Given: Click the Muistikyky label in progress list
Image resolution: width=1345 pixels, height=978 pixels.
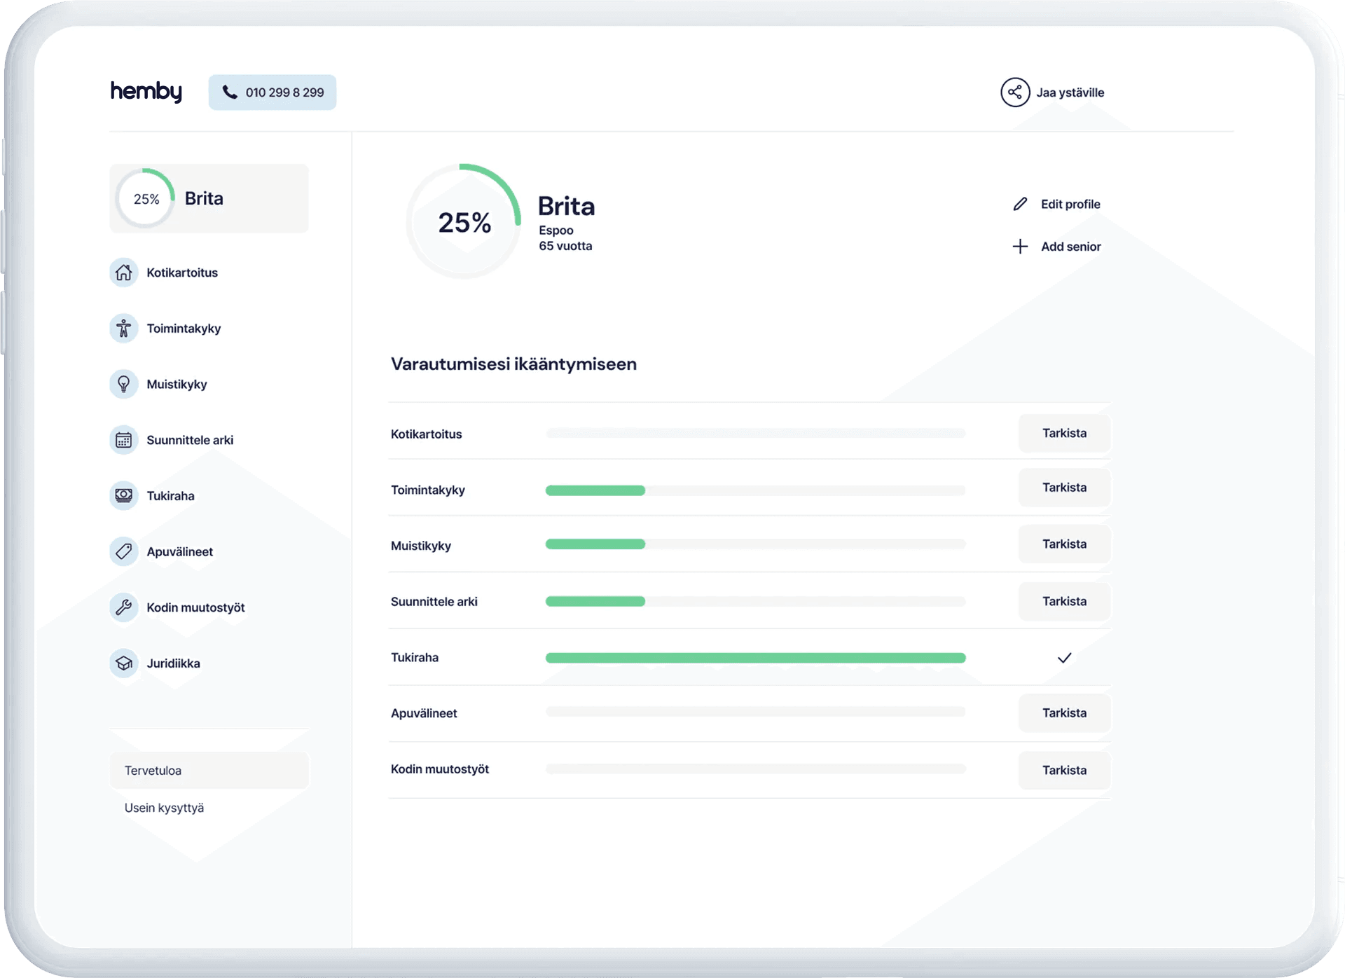Looking at the screenshot, I should click(420, 546).
